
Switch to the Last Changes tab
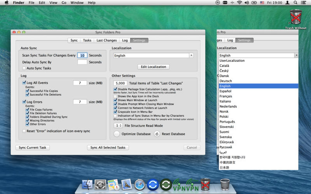click(x=107, y=40)
